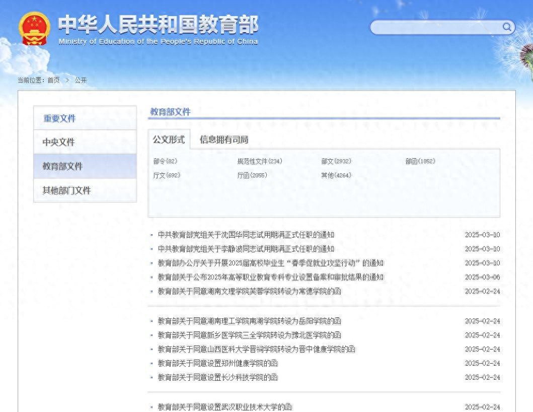Filter by 部文(2932)
Screen dimensions: 533x412
[336, 161]
